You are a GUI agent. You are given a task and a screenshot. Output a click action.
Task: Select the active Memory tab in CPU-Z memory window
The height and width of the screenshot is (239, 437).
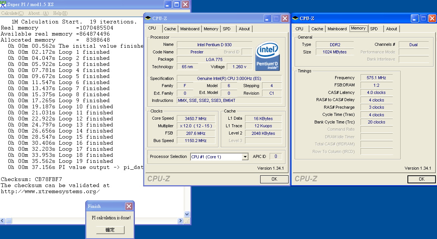(x=358, y=28)
